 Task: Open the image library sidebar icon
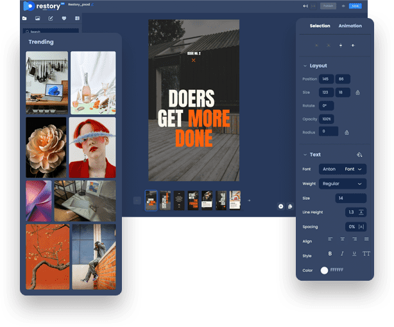pos(38,19)
